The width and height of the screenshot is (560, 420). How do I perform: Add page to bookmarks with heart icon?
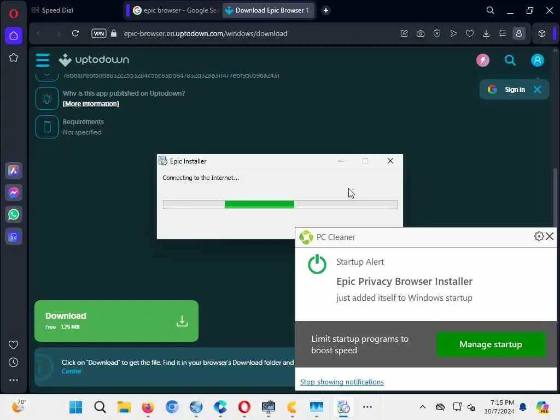point(470,33)
